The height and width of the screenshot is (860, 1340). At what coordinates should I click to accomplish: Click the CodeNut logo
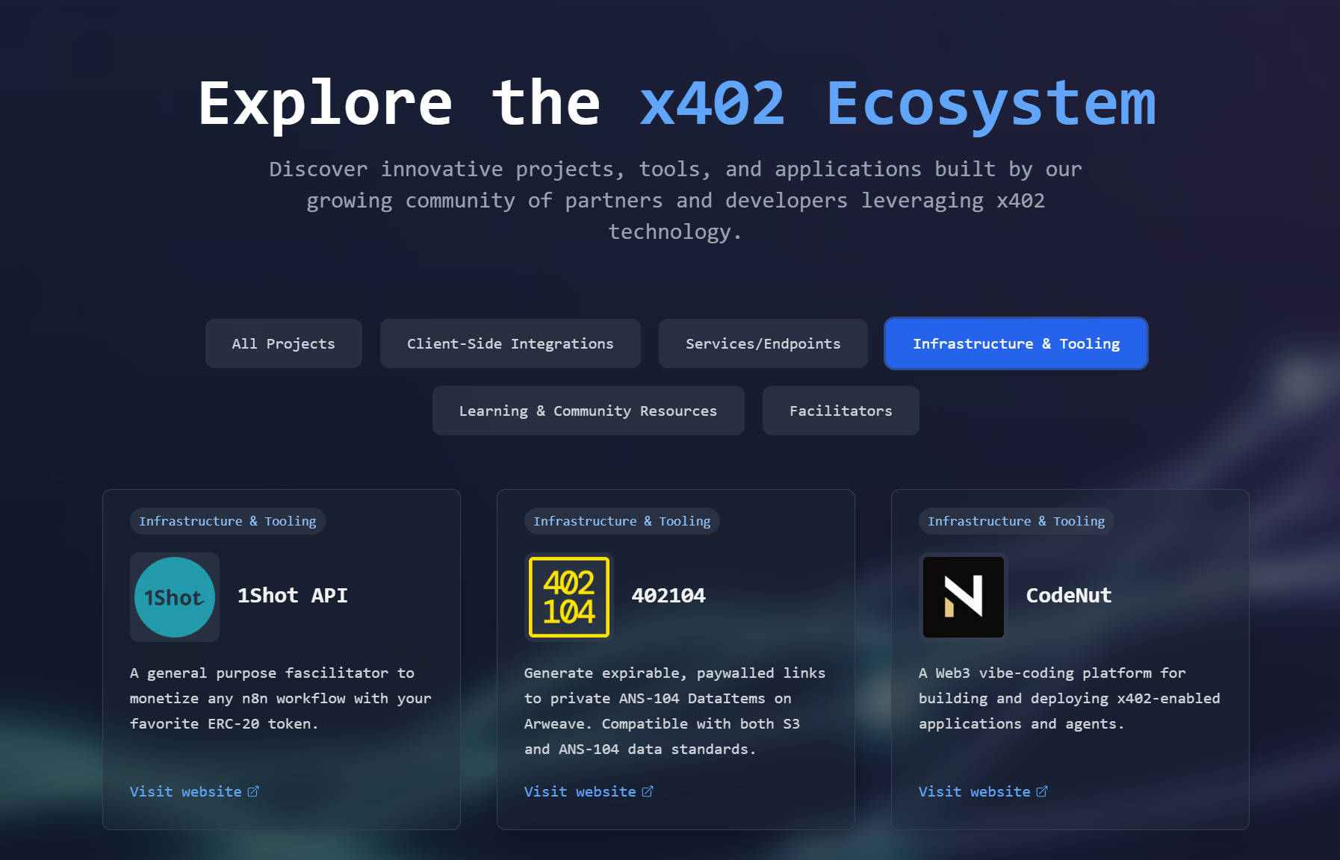click(x=964, y=597)
